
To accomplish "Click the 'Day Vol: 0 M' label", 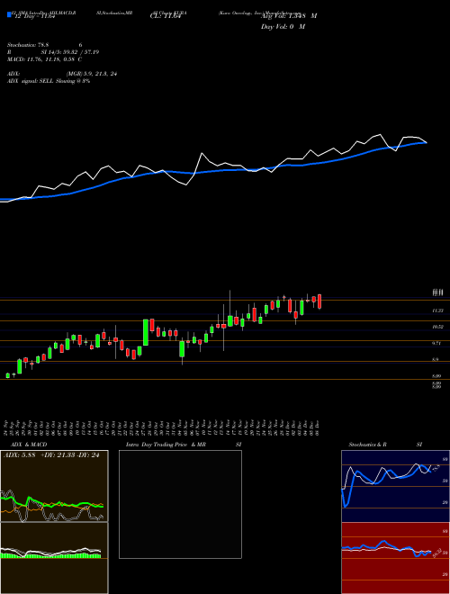I will (x=283, y=26).
